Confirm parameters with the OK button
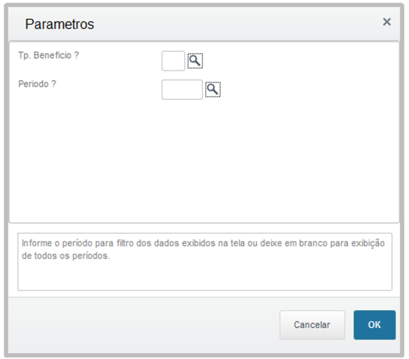Image resolution: width=409 pixels, height=359 pixels. 374,325
